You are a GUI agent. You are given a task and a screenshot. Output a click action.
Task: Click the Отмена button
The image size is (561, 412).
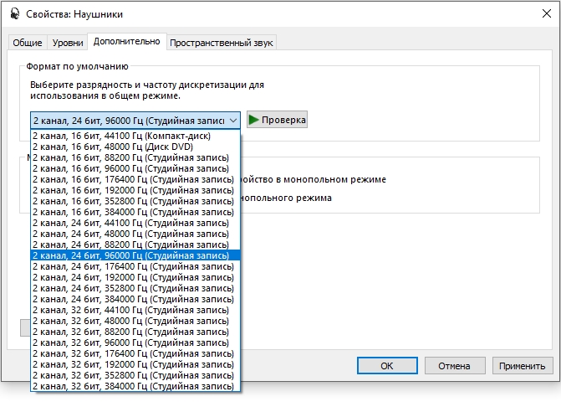tap(455, 366)
